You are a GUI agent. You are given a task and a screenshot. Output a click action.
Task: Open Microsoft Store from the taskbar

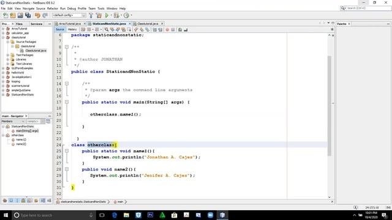tap(174, 215)
